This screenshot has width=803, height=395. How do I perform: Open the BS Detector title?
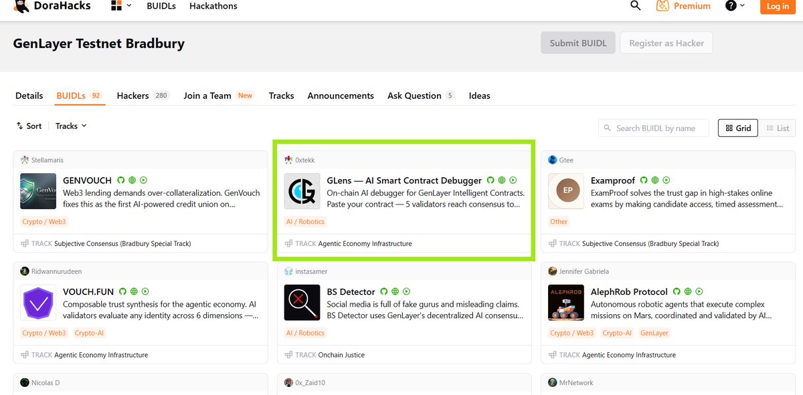(351, 291)
